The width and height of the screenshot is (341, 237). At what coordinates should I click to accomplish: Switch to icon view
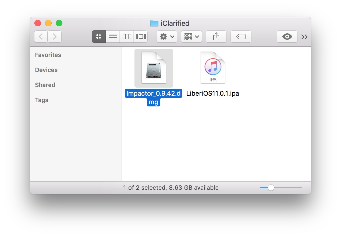pos(99,37)
